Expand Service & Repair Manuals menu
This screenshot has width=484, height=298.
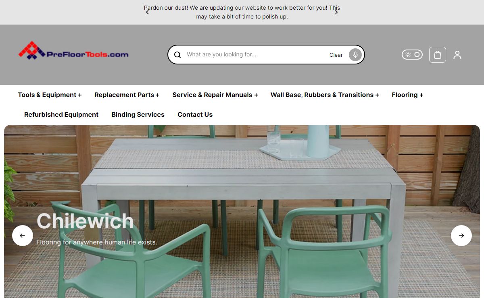pos(215,95)
